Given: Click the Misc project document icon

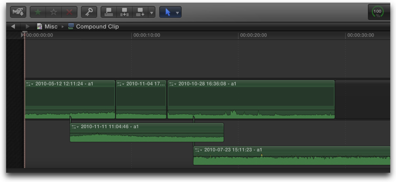Looking at the screenshot, I should [x=40, y=27].
